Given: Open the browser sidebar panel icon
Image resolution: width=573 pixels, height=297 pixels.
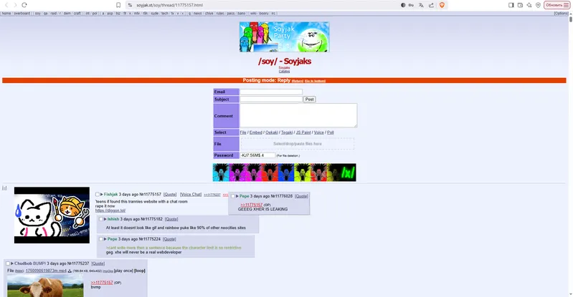Looking at the screenshot, I should coord(511,4).
